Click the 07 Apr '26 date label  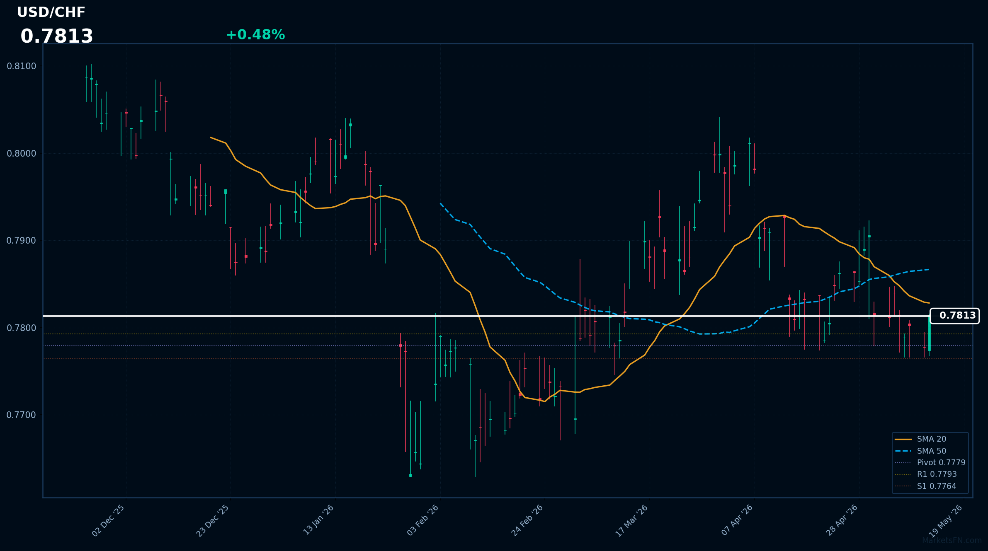pyautogui.click(x=737, y=520)
